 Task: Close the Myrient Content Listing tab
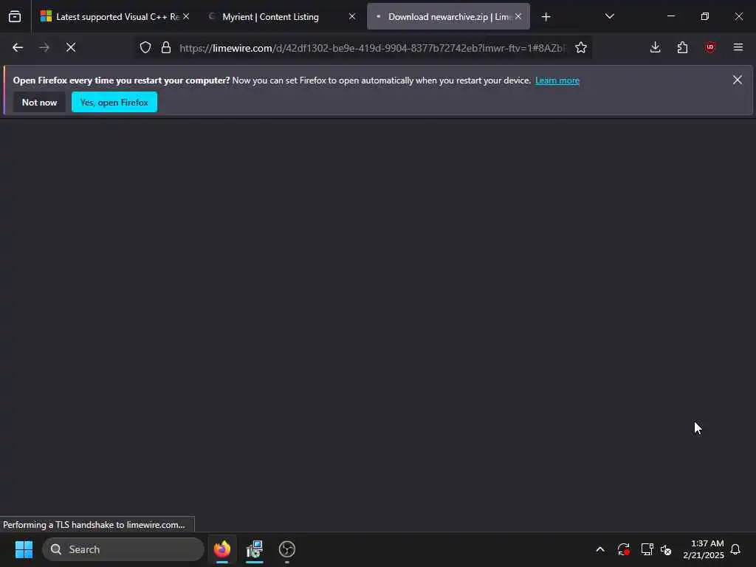[352, 16]
